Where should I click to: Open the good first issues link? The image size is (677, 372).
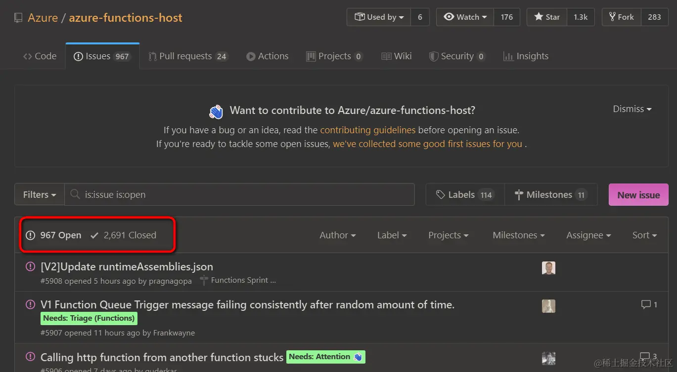tap(428, 144)
